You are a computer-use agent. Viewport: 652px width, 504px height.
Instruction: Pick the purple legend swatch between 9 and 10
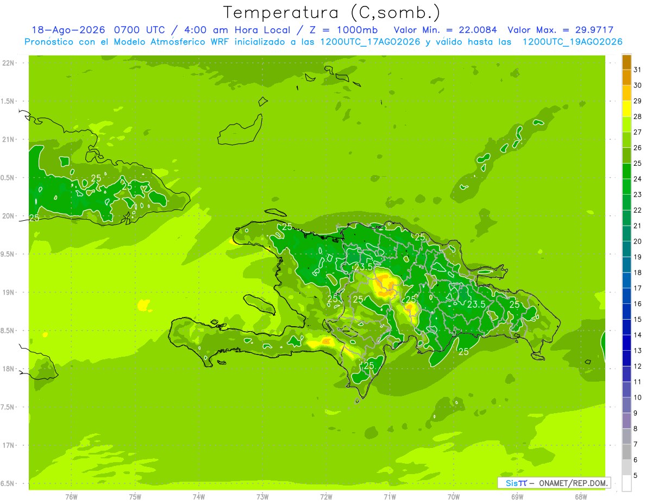coord(626,406)
